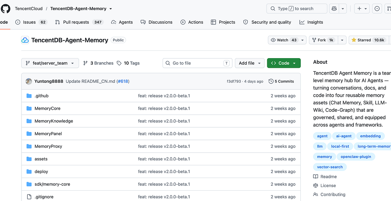Click the sdk/memory-core folder icon
The width and height of the screenshot is (391, 201).
[29, 184]
